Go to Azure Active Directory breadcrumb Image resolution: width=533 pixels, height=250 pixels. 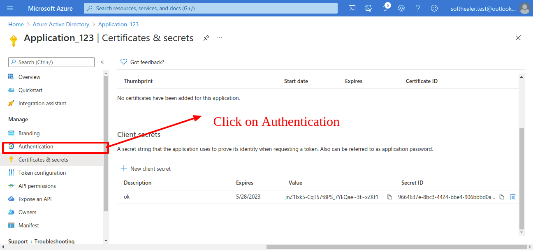pos(61,24)
